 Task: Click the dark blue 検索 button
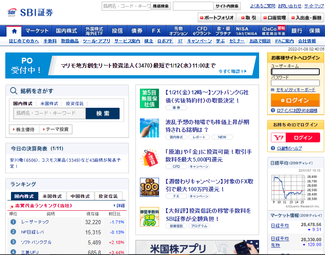pyautogui.click(x=103, y=113)
